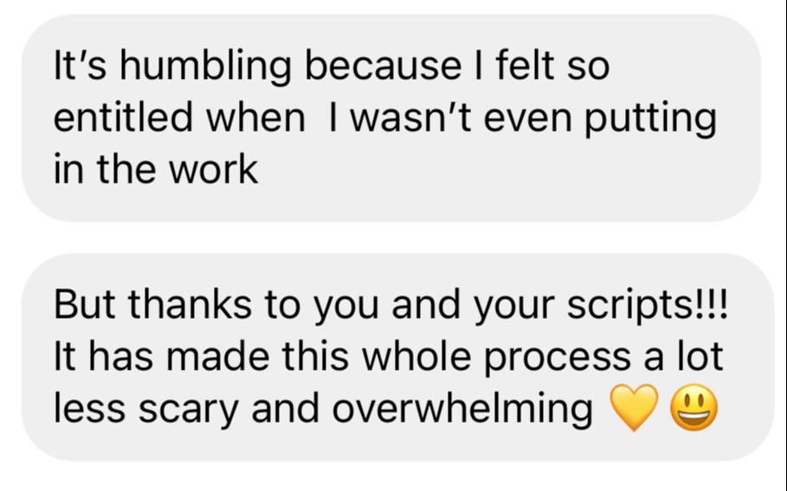Tap the word "scripts!!!" in second bubble
Screen dimensions: 787x491
pos(648,306)
